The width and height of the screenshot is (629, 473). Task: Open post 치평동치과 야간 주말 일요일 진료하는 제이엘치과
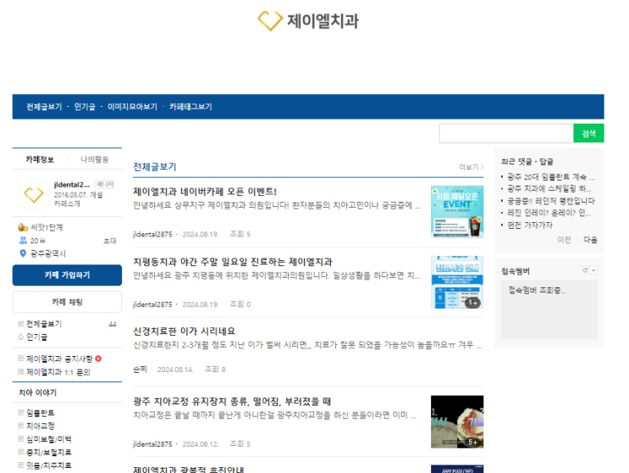tap(233, 262)
